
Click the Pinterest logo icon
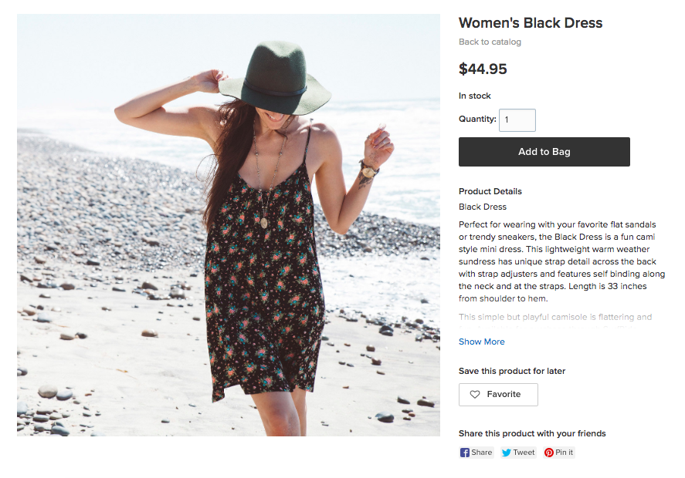point(549,453)
